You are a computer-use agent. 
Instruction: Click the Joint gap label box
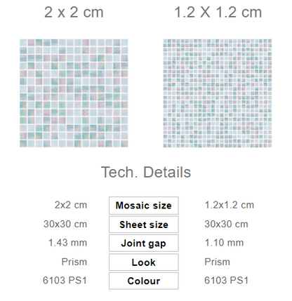point(144,243)
